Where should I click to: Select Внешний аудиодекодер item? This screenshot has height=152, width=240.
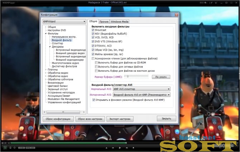(x=70, y=60)
